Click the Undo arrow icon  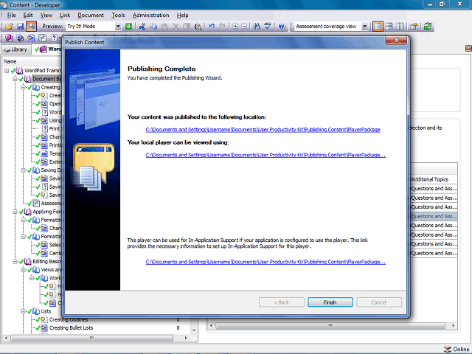pos(212,27)
